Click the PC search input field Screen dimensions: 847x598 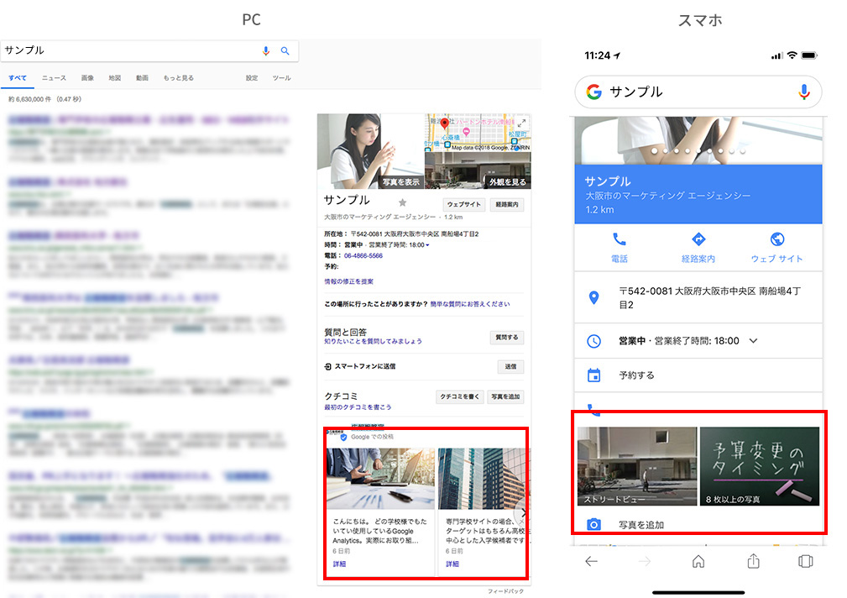coord(126,51)
